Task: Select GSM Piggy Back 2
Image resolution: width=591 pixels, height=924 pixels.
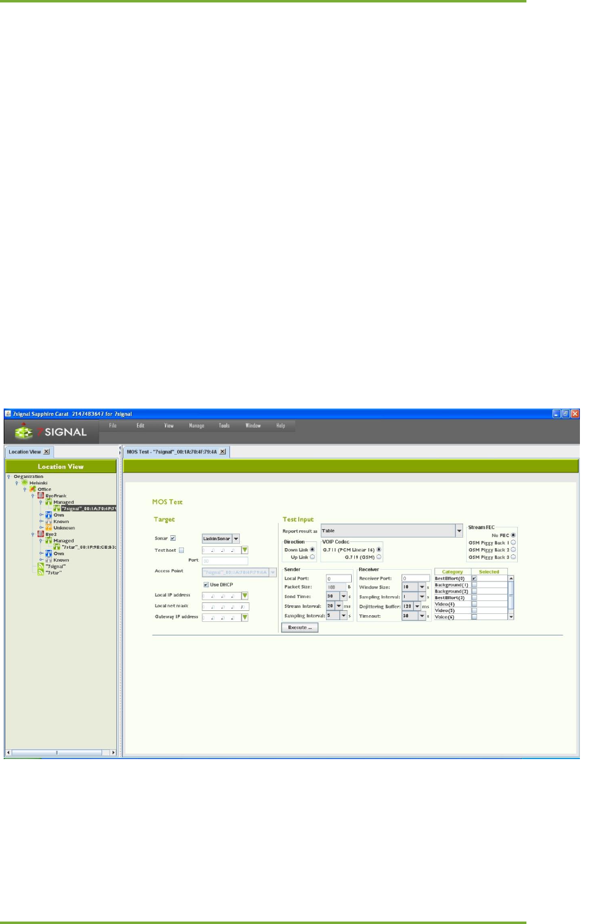Action: pyautogui.click(x=514, y=550)
